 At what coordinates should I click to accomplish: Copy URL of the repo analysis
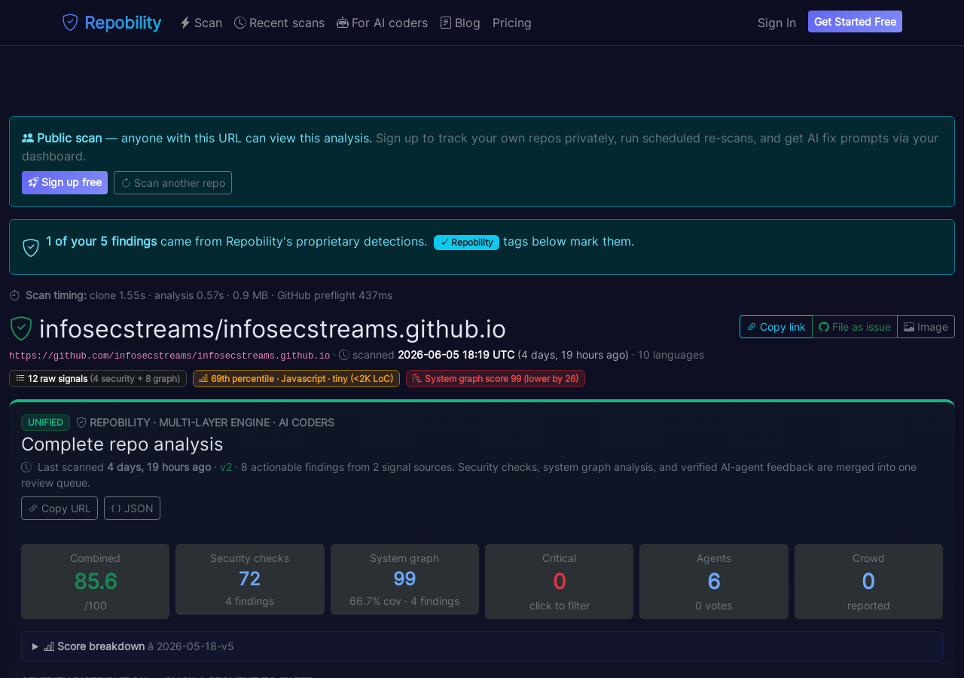tap(59, 508)
